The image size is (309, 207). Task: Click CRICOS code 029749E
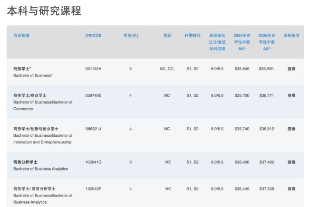coord(93,95)
